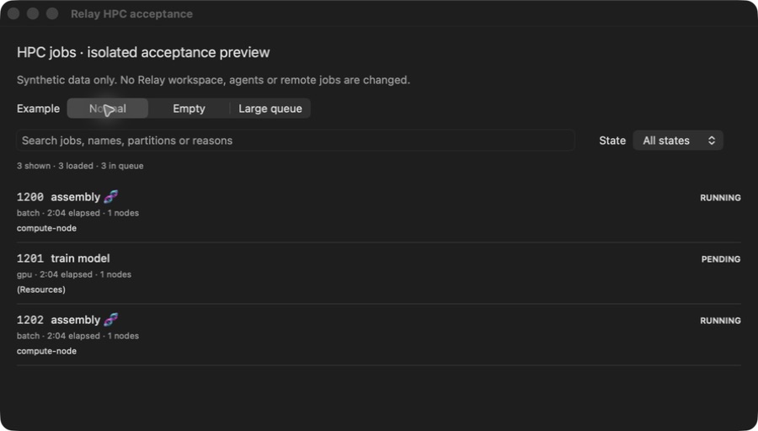Click batch details line of job 1200
This screenshot has height=431, width=758.
(x=77, y=213)
